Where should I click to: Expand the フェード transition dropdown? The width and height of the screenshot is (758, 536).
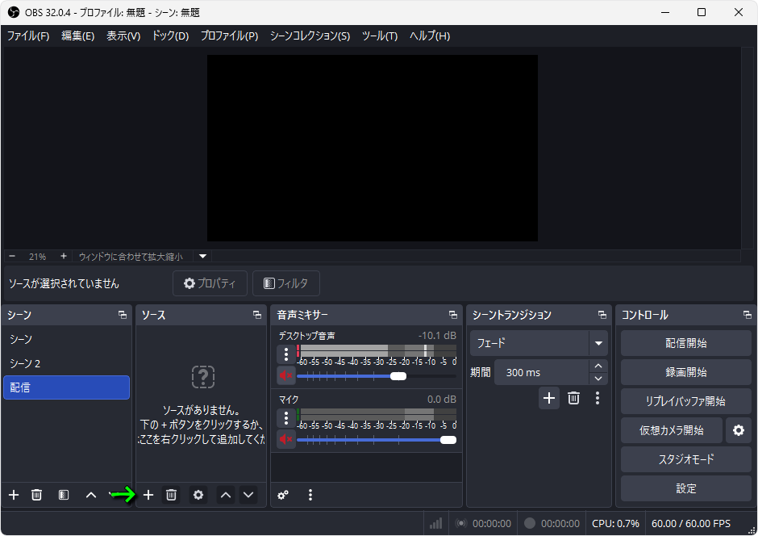click(598, 343)
